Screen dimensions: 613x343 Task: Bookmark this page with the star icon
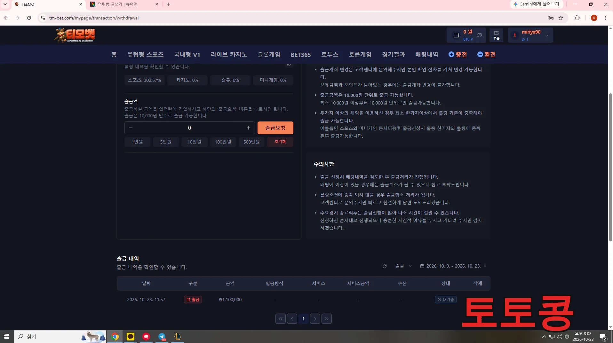561,18
